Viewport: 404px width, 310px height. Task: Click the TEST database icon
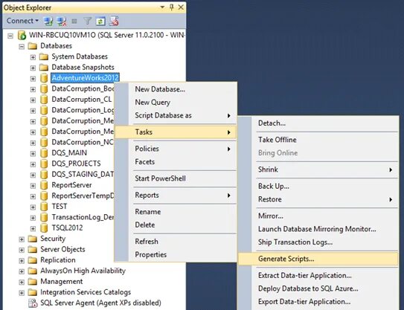tap(44, 206)
